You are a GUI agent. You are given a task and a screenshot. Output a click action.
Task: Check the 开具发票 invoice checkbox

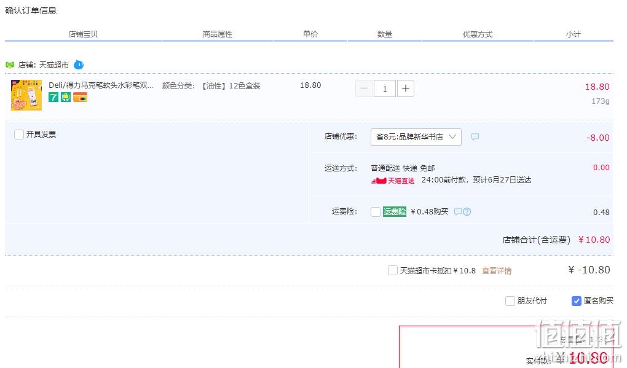point(19,135)
